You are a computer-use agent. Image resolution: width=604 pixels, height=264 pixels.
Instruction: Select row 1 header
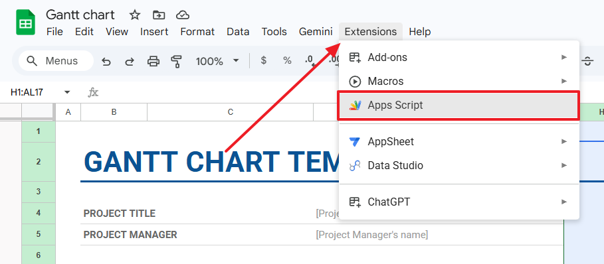coord(39,132)
